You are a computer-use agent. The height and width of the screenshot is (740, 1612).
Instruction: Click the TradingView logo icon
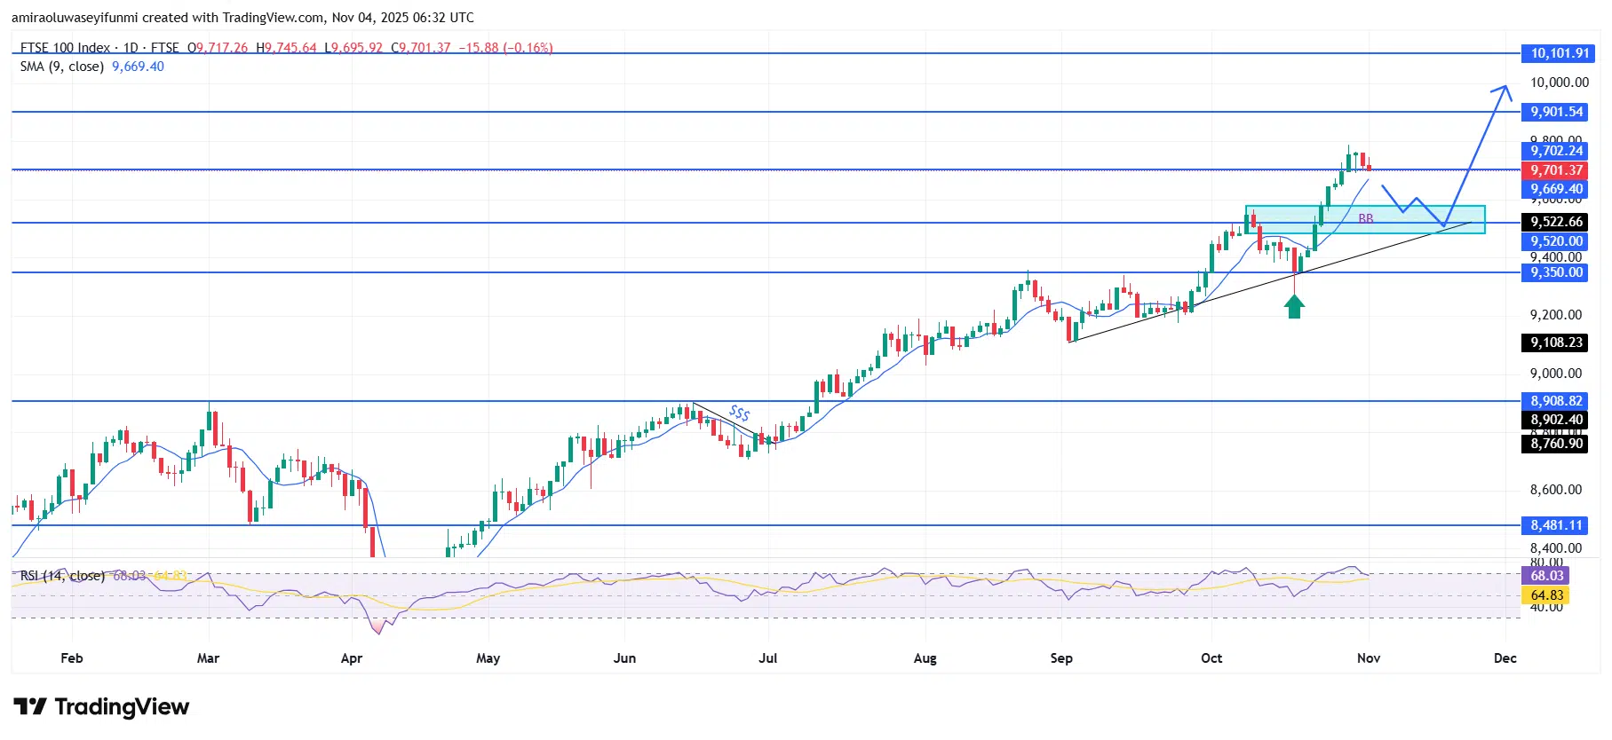tap(30, 707)
